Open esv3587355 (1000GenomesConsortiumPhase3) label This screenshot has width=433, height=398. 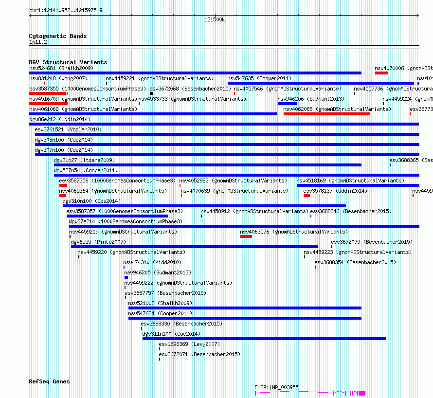click(x=88, y=89)
